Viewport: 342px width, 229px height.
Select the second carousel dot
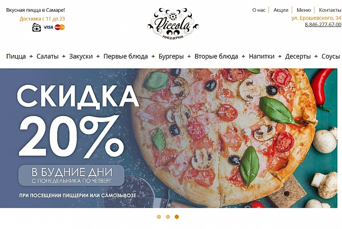(168, 217)
